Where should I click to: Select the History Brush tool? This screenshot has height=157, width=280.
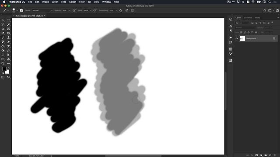coord(3,42)
